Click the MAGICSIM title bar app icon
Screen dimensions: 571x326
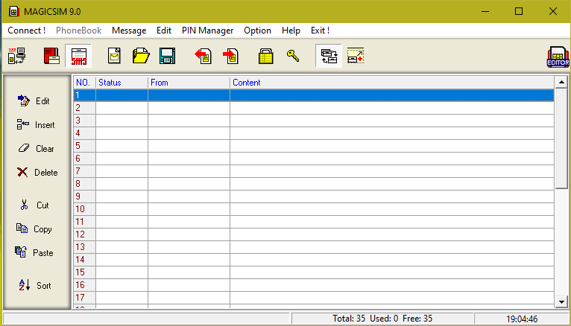click(14, 12)
